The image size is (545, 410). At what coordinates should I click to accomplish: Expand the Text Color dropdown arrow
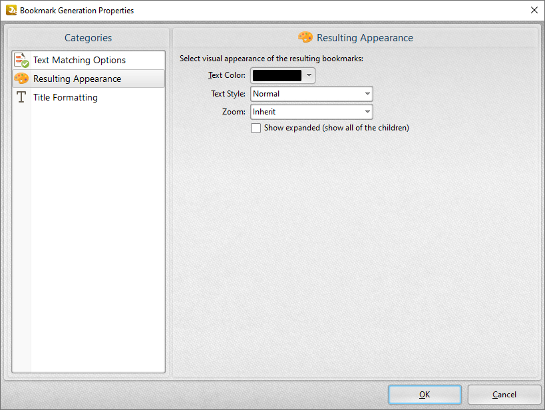tap(309, 76)
